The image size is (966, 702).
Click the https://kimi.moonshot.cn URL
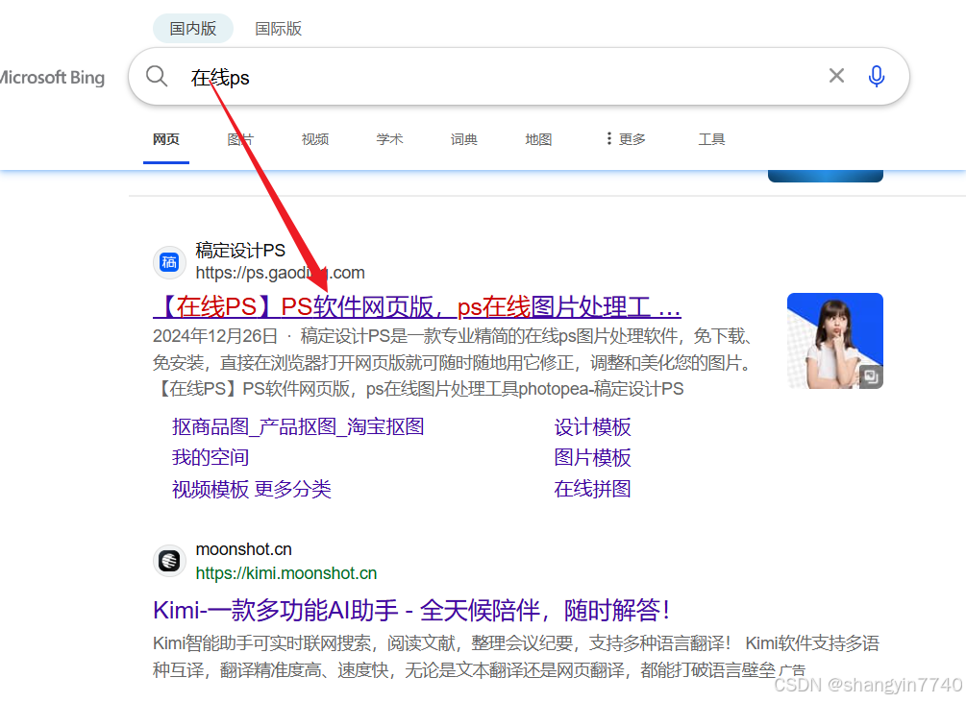coord(286,573)
